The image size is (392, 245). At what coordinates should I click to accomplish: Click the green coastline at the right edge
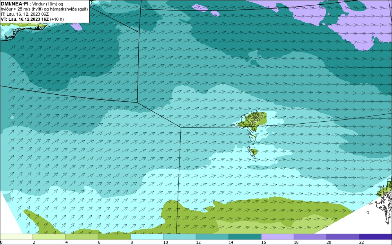click(x=385, y=189)
